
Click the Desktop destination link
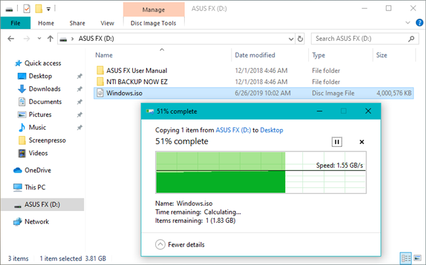[x=272, y=130]
